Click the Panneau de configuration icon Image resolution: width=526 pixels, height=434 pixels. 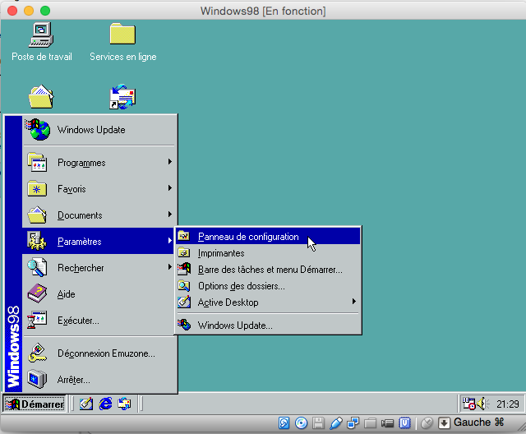pyautogui.click(x=184, y=236)
